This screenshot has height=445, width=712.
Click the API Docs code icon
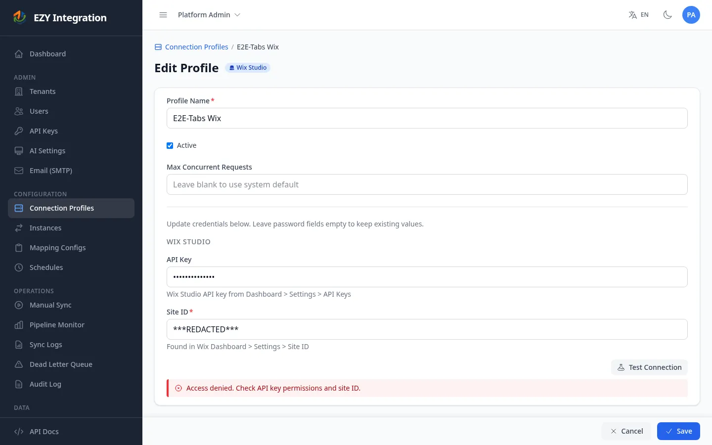19,432
